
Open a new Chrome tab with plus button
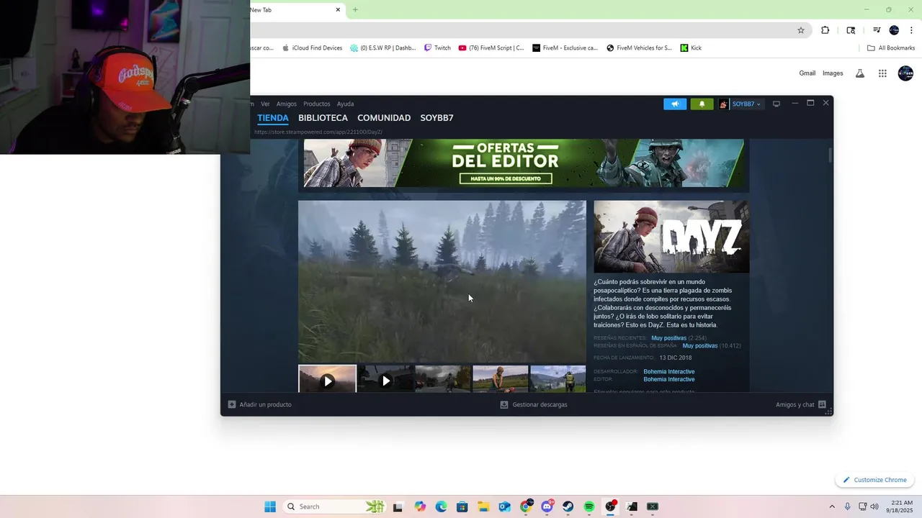(x=355, y=10)
